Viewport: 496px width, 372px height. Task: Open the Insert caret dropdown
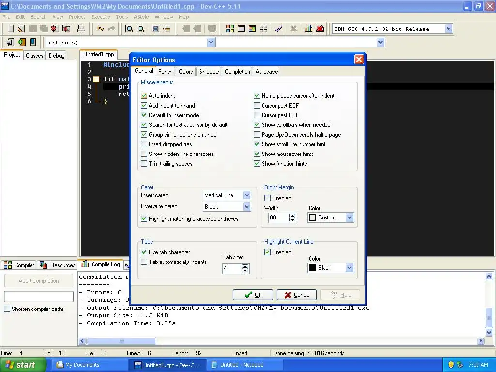pyautogui.click(x=247, y=195)
